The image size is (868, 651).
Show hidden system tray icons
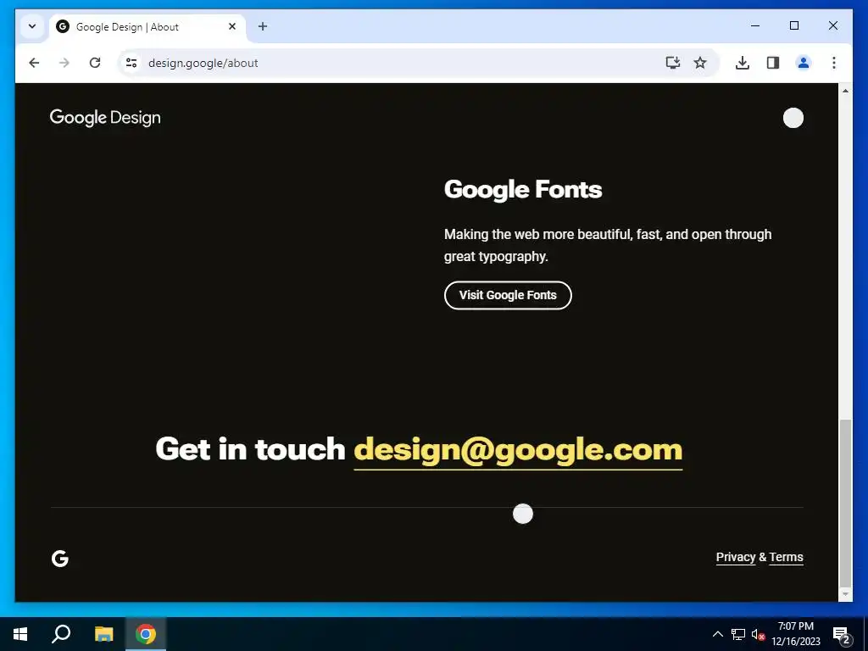(717, 634)
